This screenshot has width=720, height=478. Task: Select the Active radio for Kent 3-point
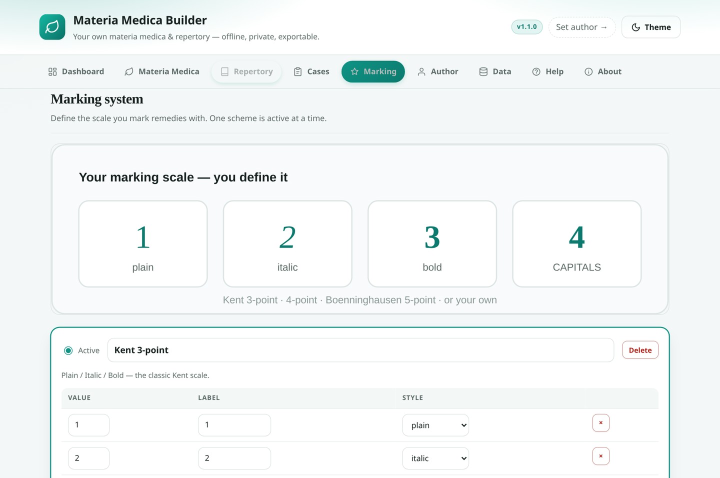pos(68,350)
